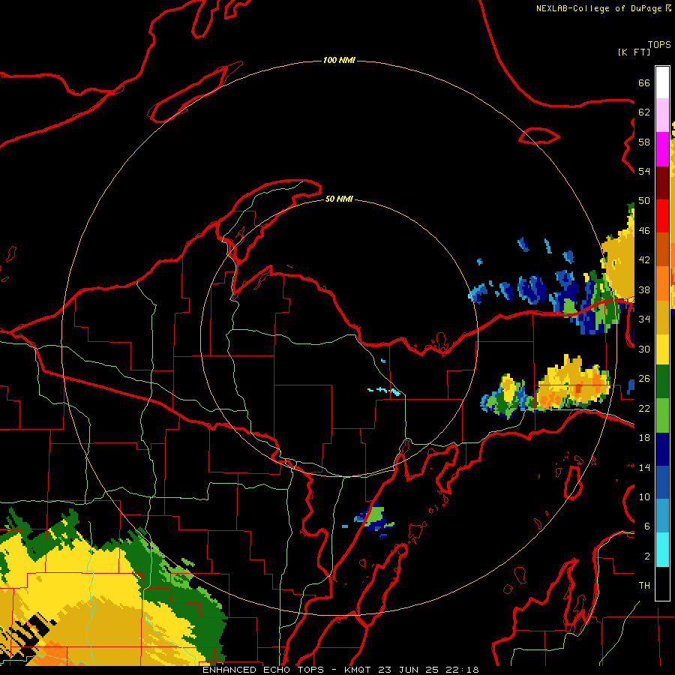Select the 50 legend scale value
675x675 pixels.
pyautogui.click(x=644, y=201)
